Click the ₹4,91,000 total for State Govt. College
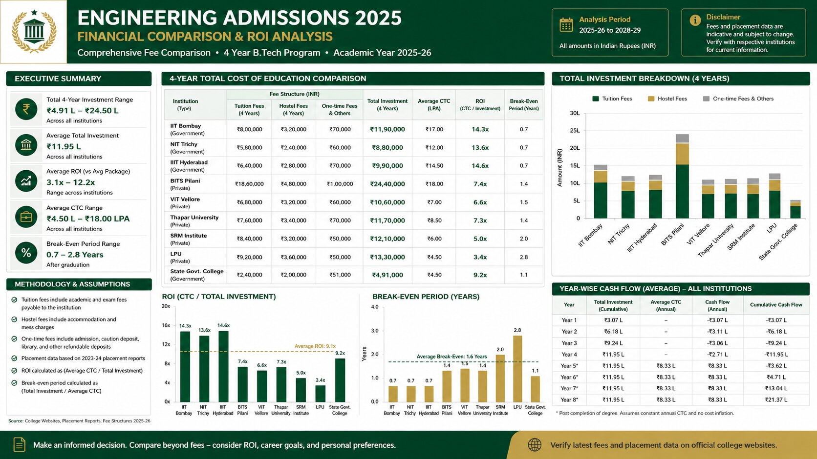The height and width of the screenshot is (459, 817). [387, 275]
